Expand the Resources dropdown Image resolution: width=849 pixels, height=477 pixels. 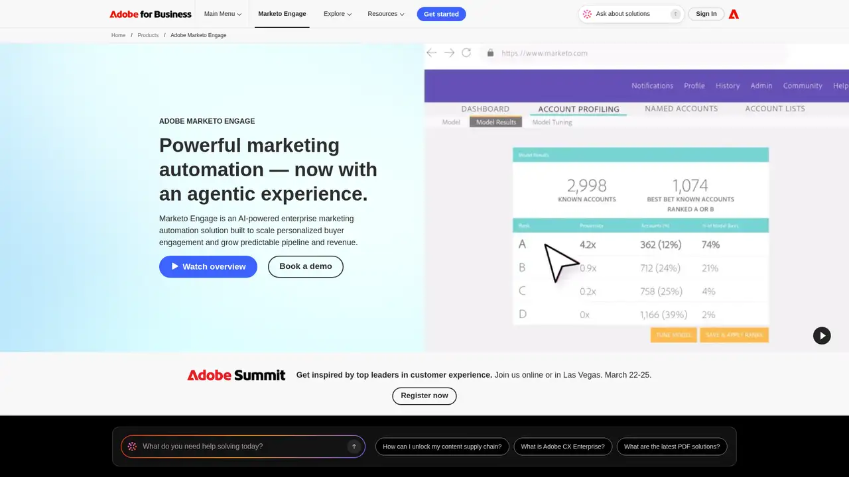[386, 14]
